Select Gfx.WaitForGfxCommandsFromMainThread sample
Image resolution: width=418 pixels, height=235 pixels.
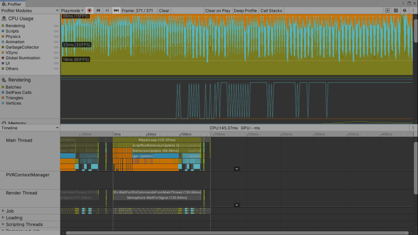pos(157,192)
